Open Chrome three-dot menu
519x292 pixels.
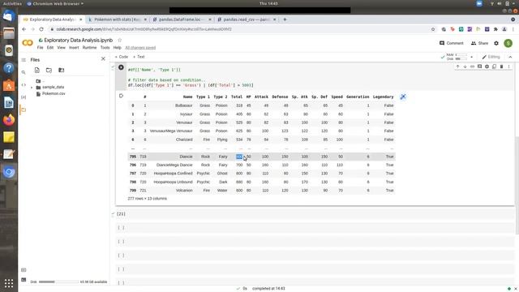point(513,29)
